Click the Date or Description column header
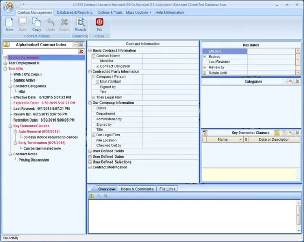The image size is (304, 242). pyautogui.click(x=274, y=140)
